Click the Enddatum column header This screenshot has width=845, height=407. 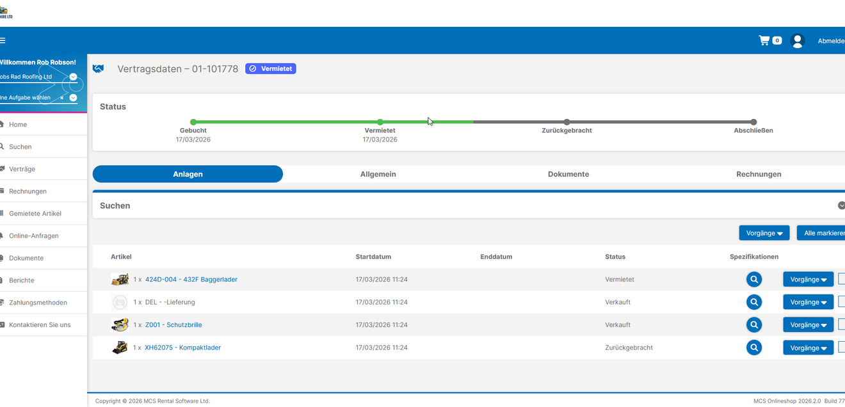(496, 257)
